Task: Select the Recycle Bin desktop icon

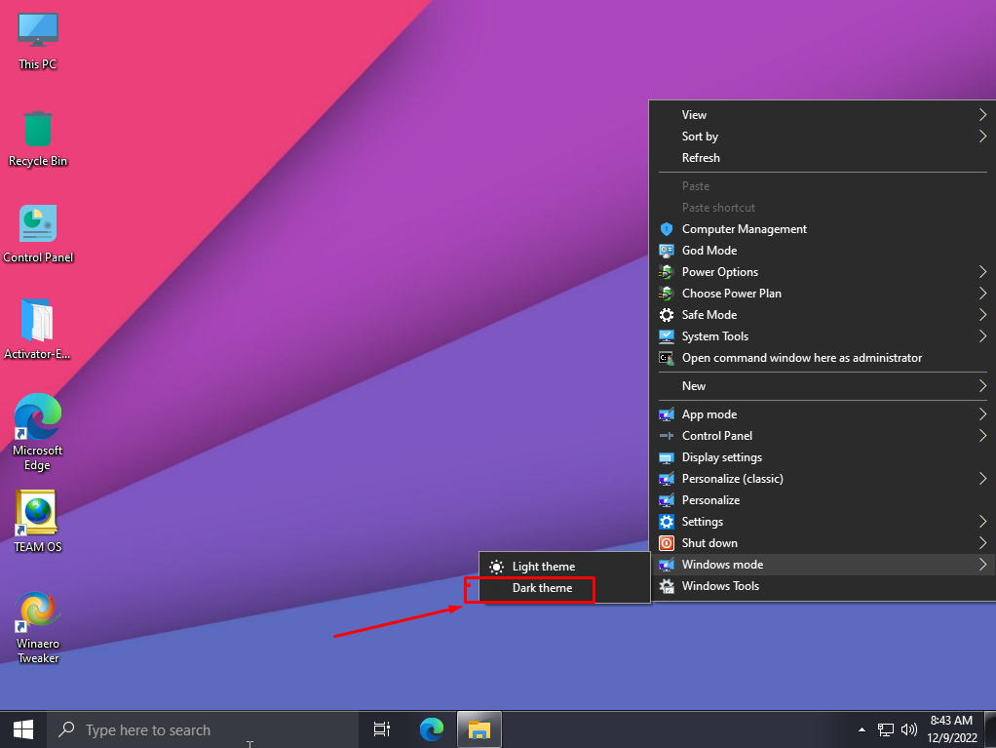Action: pyautogui.click(x=37, y=137)
